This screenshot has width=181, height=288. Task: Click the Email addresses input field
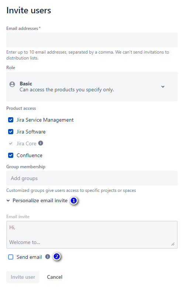coord(92,40)
